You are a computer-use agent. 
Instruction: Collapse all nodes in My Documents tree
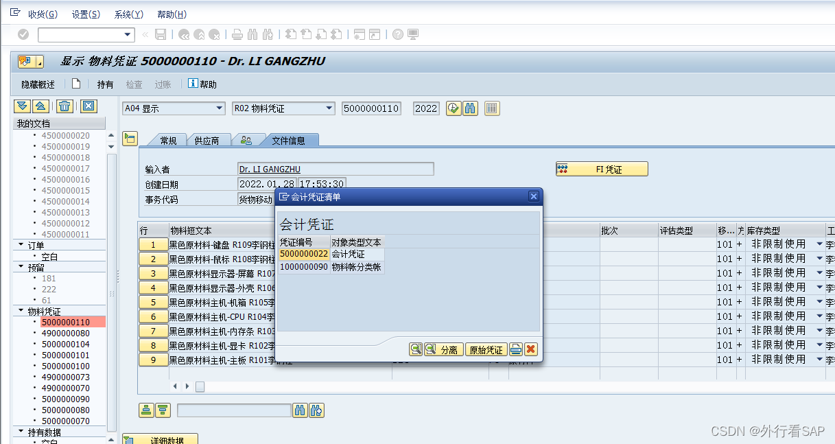(x=40, y=106)
